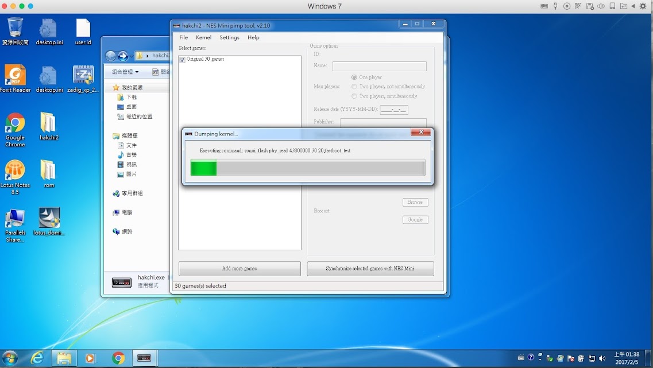Viewport: 653px width, 368px height.
Task: Click Synchronize selected games with NES Mini
Action: coord(370,269)
